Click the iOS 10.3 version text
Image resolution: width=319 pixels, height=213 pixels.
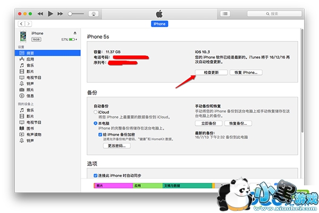(202, 52)
